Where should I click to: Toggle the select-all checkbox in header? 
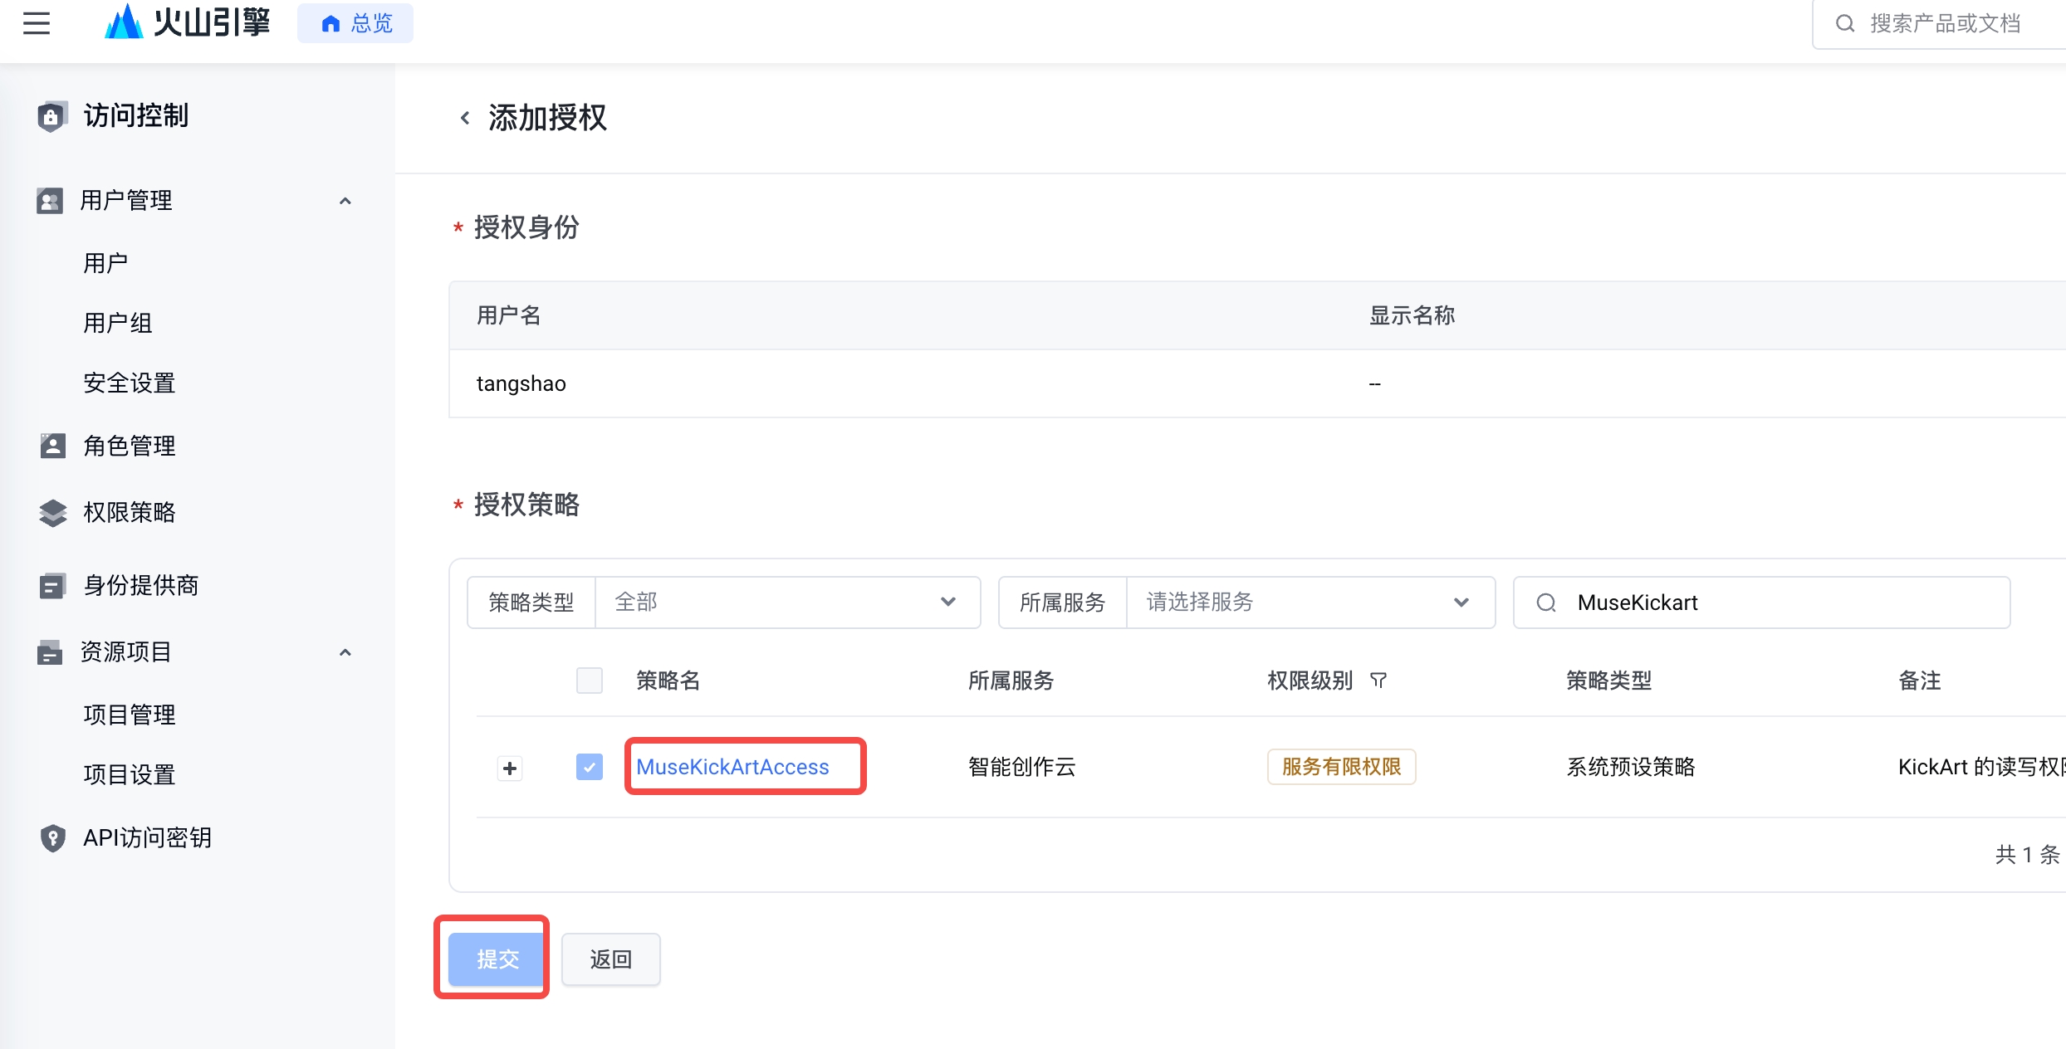[x=590, y=681]
